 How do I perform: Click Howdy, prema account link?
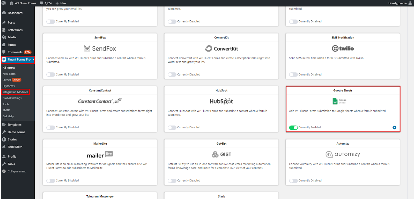397,3
